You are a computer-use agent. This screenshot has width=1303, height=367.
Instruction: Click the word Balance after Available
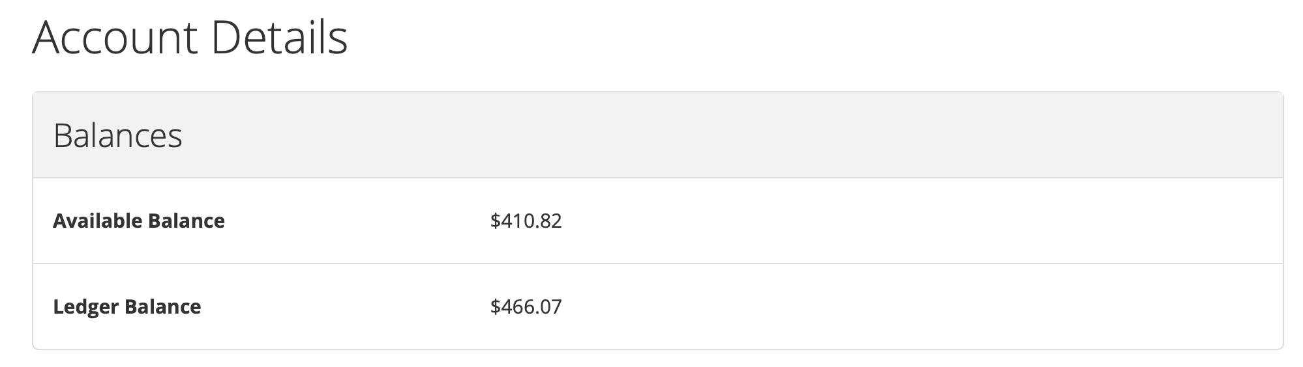pos(187,221)
